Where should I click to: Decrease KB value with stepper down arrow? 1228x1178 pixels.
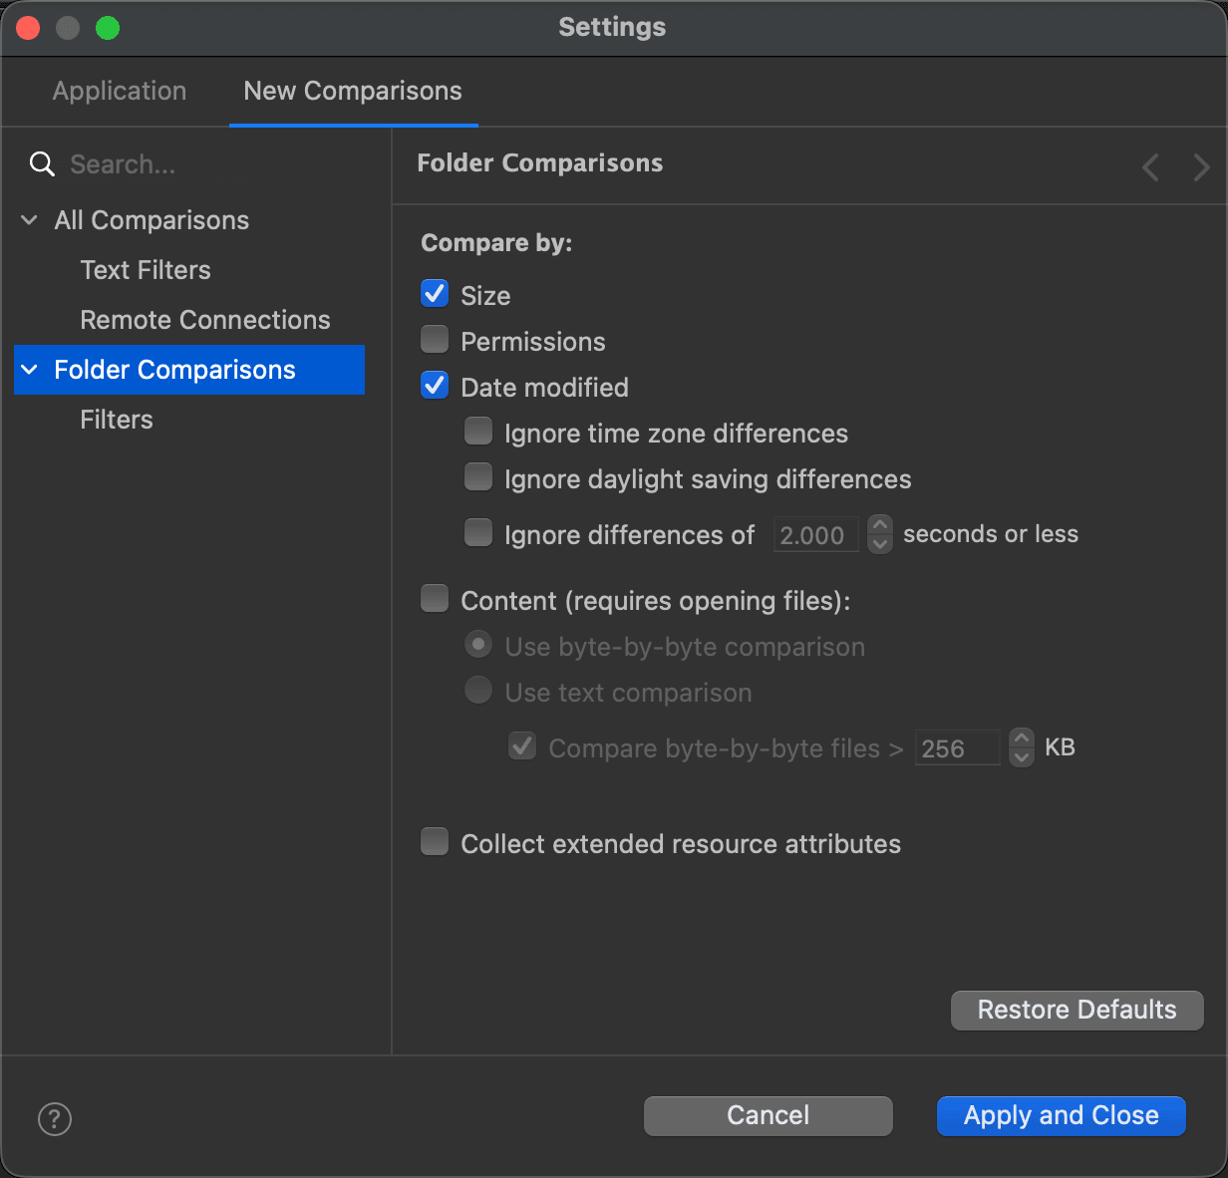tap(1022, 757)
